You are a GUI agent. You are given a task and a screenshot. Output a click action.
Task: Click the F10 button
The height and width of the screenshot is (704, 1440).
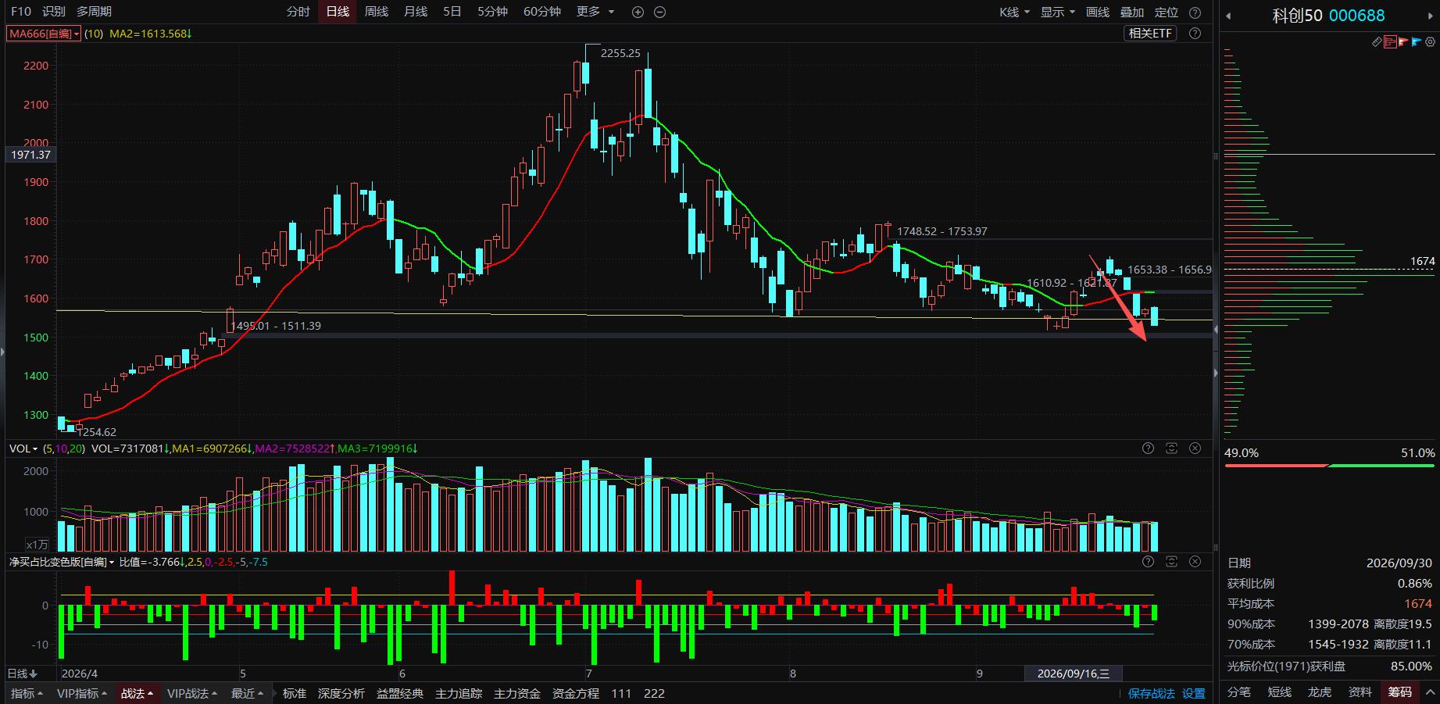pos(21,12)
